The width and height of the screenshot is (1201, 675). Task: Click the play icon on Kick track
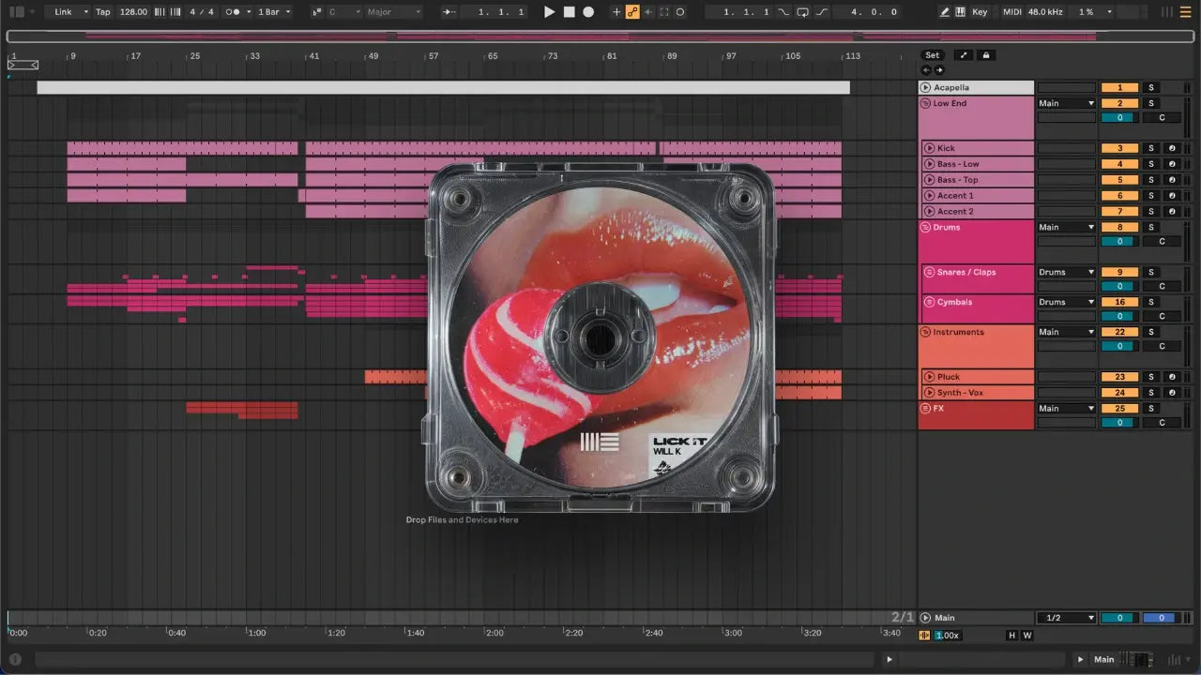pos(930,148)
